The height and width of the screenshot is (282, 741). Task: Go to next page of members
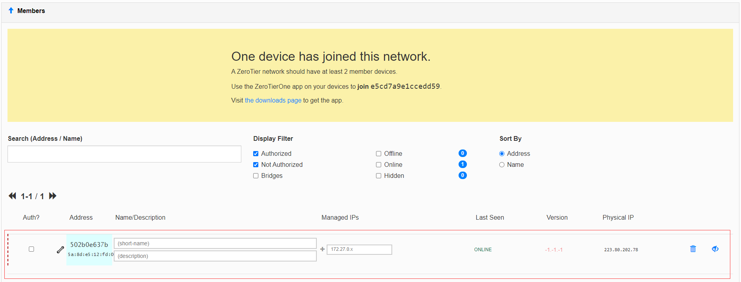coord(53,196)
